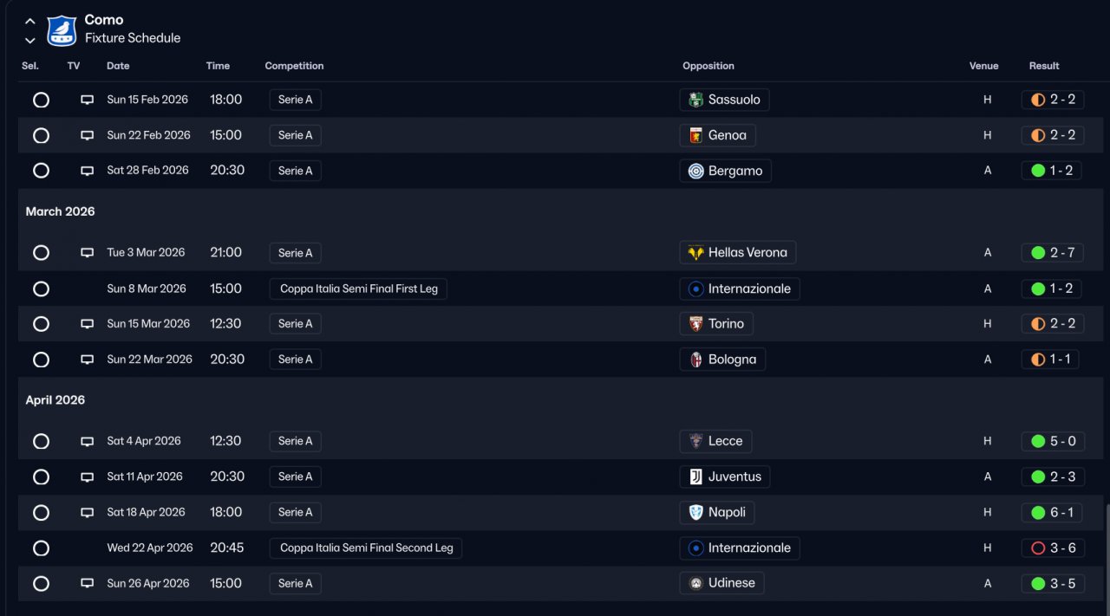This screenshot has height=616, width=1110.
Task: Click the Juventus logo in opposition column
Action: click(695, 477)
